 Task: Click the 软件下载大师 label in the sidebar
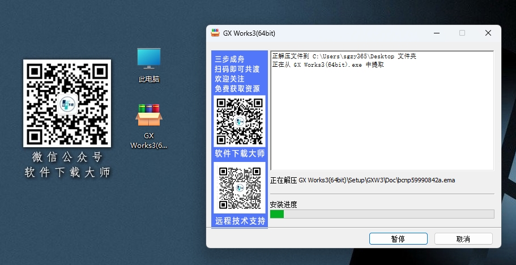coord(240,153)
